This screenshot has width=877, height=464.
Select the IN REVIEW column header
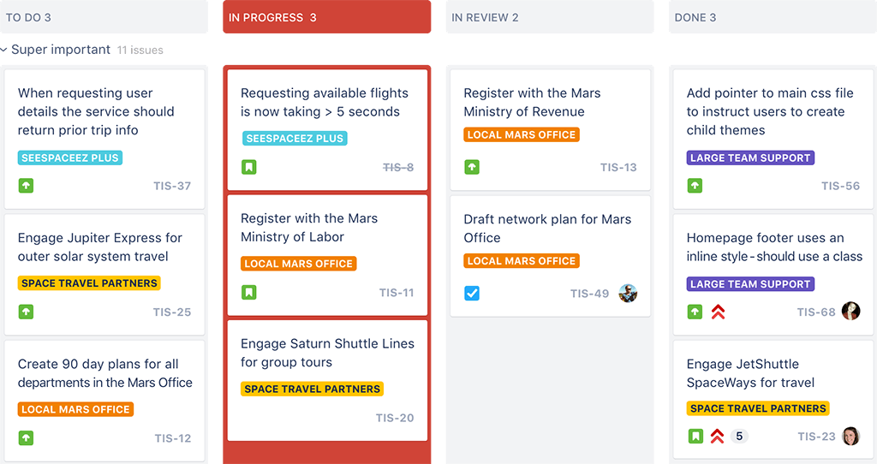[550, 17]
